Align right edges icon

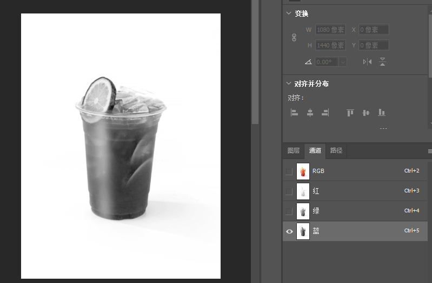pyautogui.click(x=325, y=112)
